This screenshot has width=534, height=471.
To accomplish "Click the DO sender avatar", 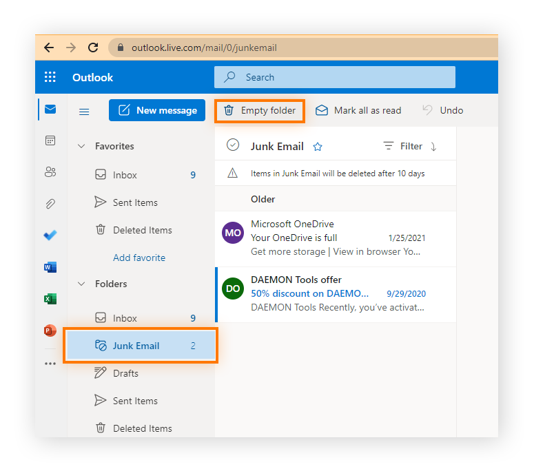I will [x=233, y=289].
